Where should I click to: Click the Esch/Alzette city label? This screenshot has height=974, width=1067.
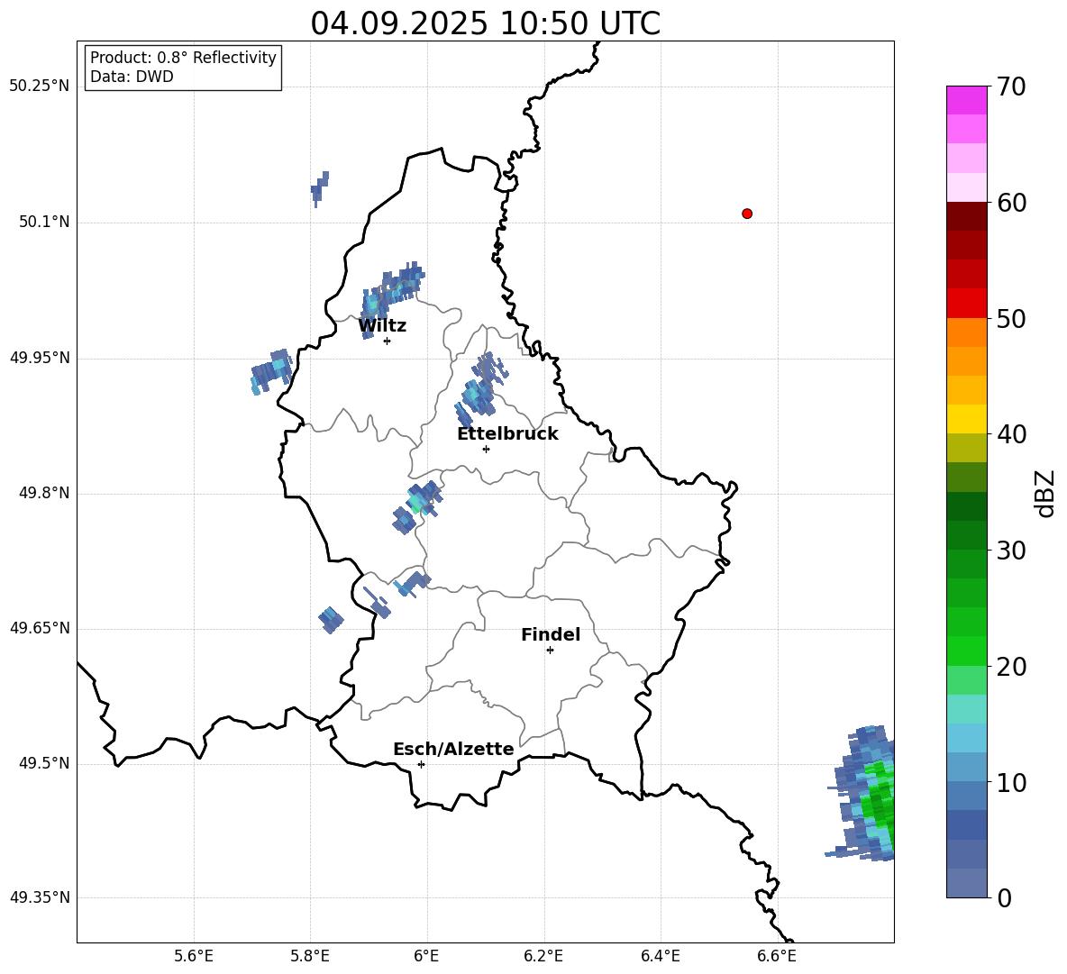click(453, 749)
